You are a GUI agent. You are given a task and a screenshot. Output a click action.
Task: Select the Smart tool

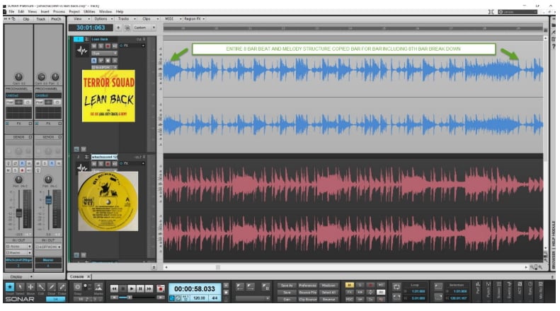point(10,287)
